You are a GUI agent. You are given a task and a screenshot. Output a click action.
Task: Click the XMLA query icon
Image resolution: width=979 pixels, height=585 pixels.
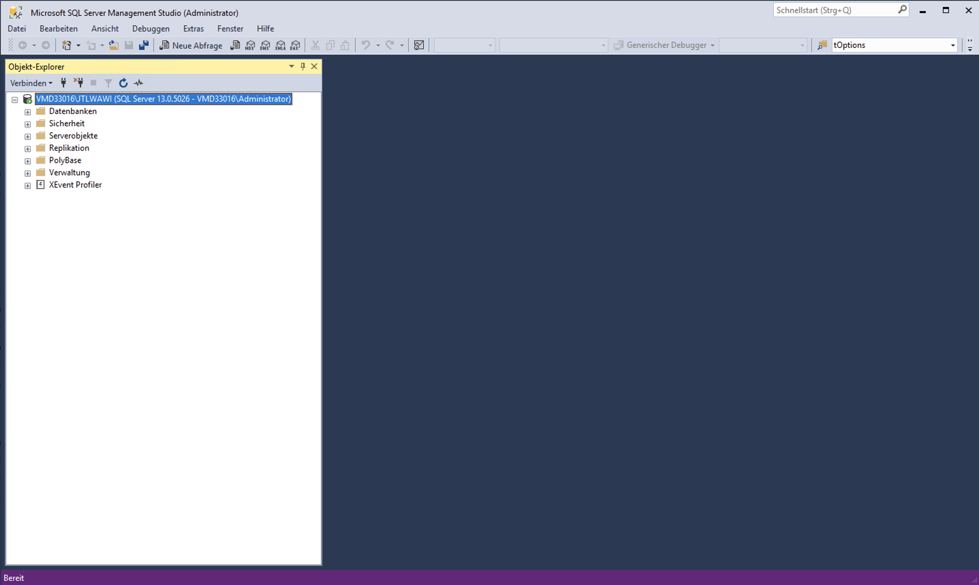[x=280, y=45]
